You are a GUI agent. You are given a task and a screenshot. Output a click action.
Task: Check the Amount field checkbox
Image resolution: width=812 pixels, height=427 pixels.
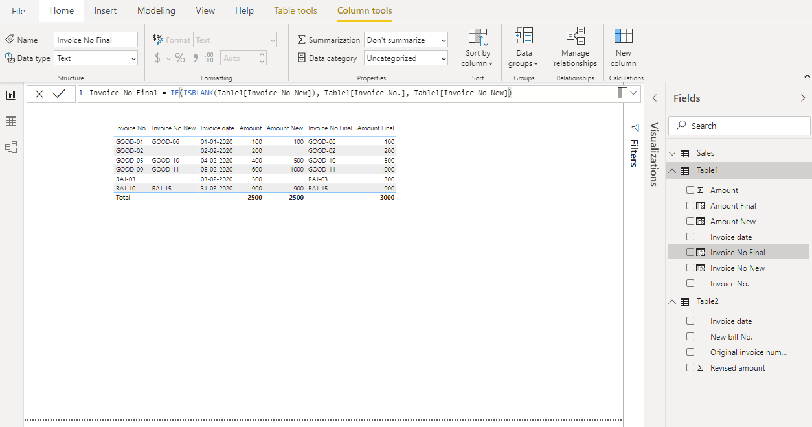click(x=690, y=190)
